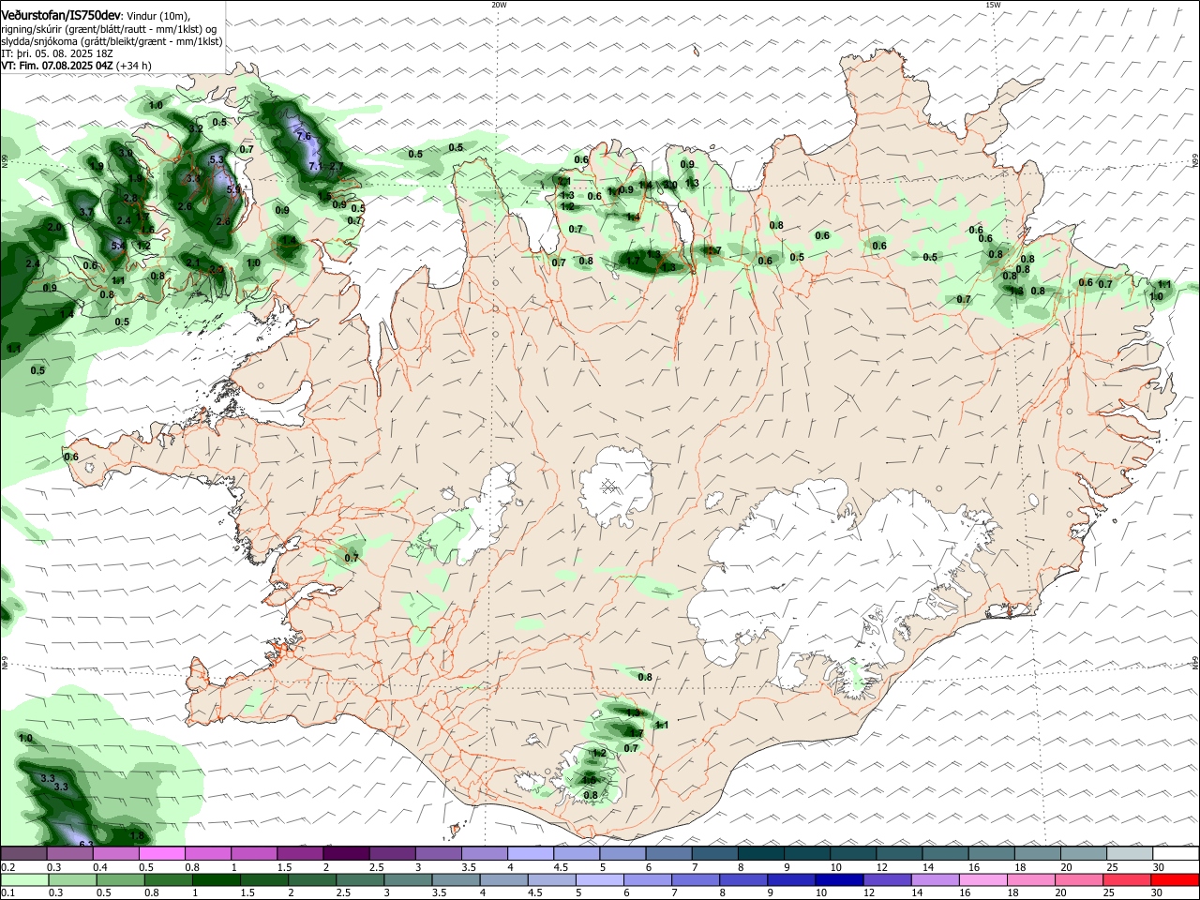
Task: Pick the pure red 30 swatch in lower legend
Action: pyautogui.click(x=1175, y=879)
